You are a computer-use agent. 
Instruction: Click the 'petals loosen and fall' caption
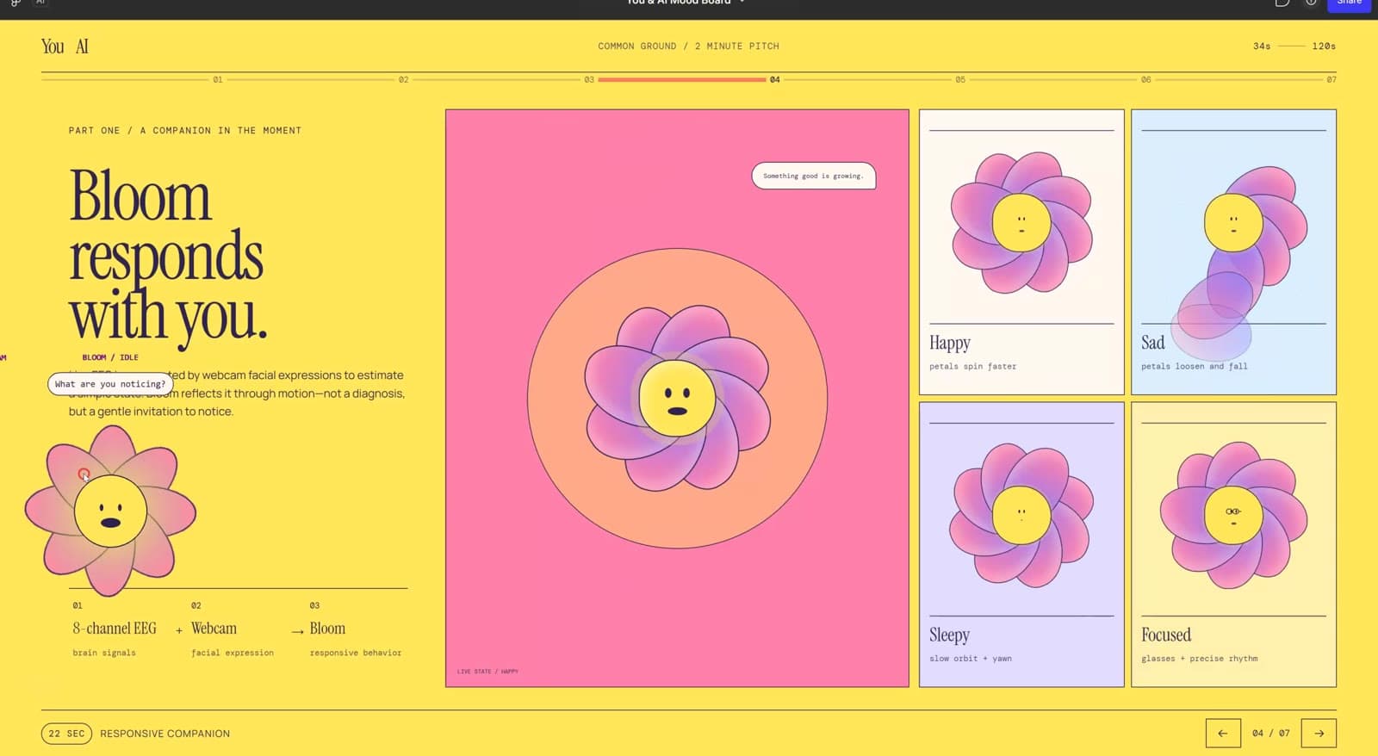(1194, 367)
